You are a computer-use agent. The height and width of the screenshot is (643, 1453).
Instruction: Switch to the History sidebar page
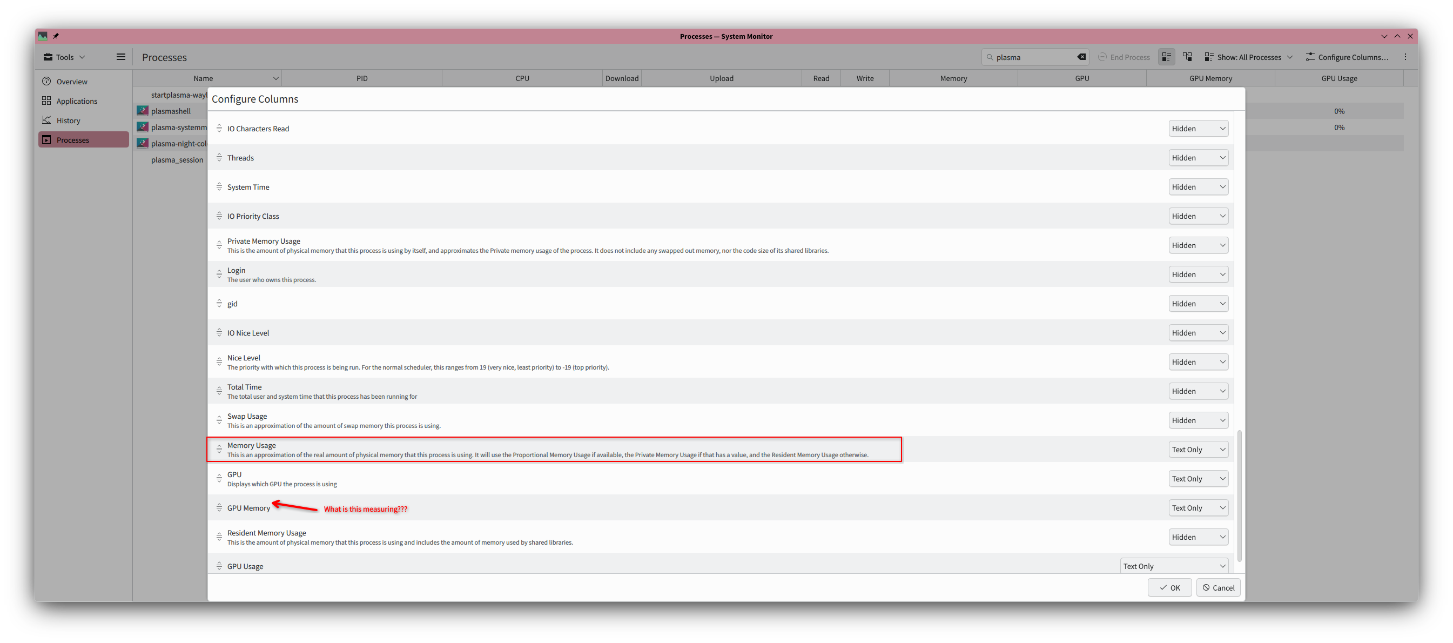tap(68, 120)
